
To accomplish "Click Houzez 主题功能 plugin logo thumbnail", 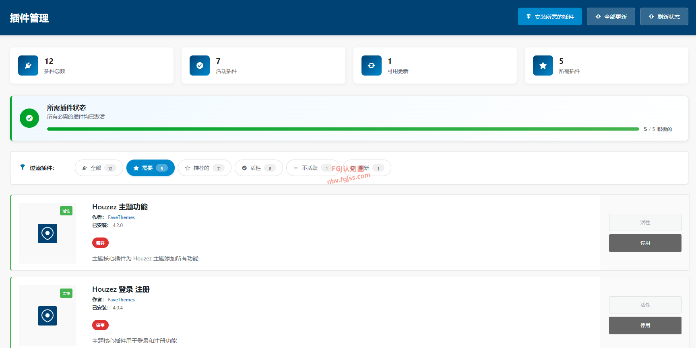I will (x=48, y=233).
